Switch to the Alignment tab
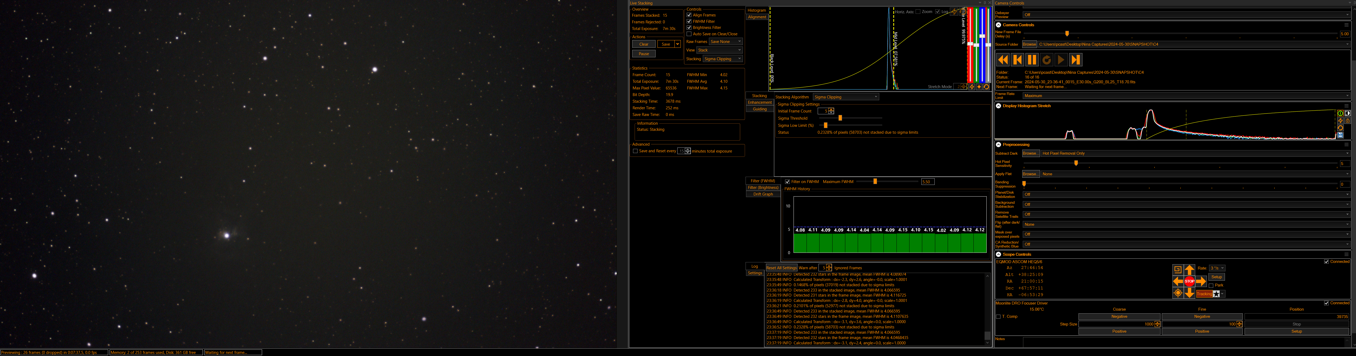The width and height of the screenshot is (1356, 356). (x=757, y=17)
